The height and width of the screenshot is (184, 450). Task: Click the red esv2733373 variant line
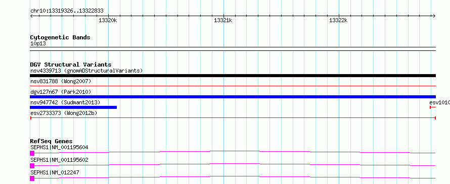(233, 117)
